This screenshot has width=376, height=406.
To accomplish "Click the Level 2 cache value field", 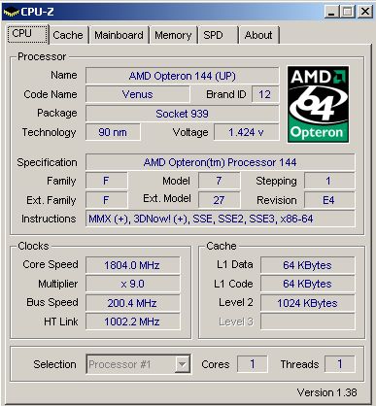I will point(307,303).
